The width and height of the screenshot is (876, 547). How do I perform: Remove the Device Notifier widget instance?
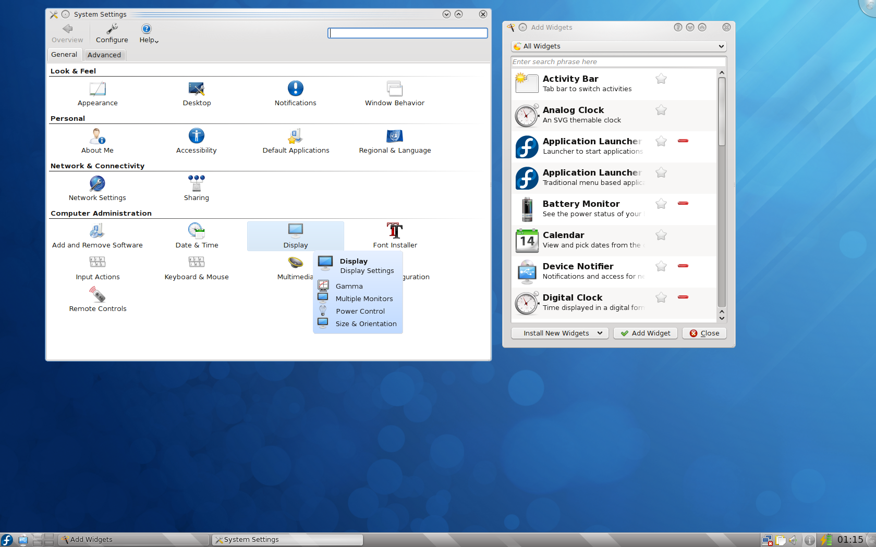tap(683, 266)
